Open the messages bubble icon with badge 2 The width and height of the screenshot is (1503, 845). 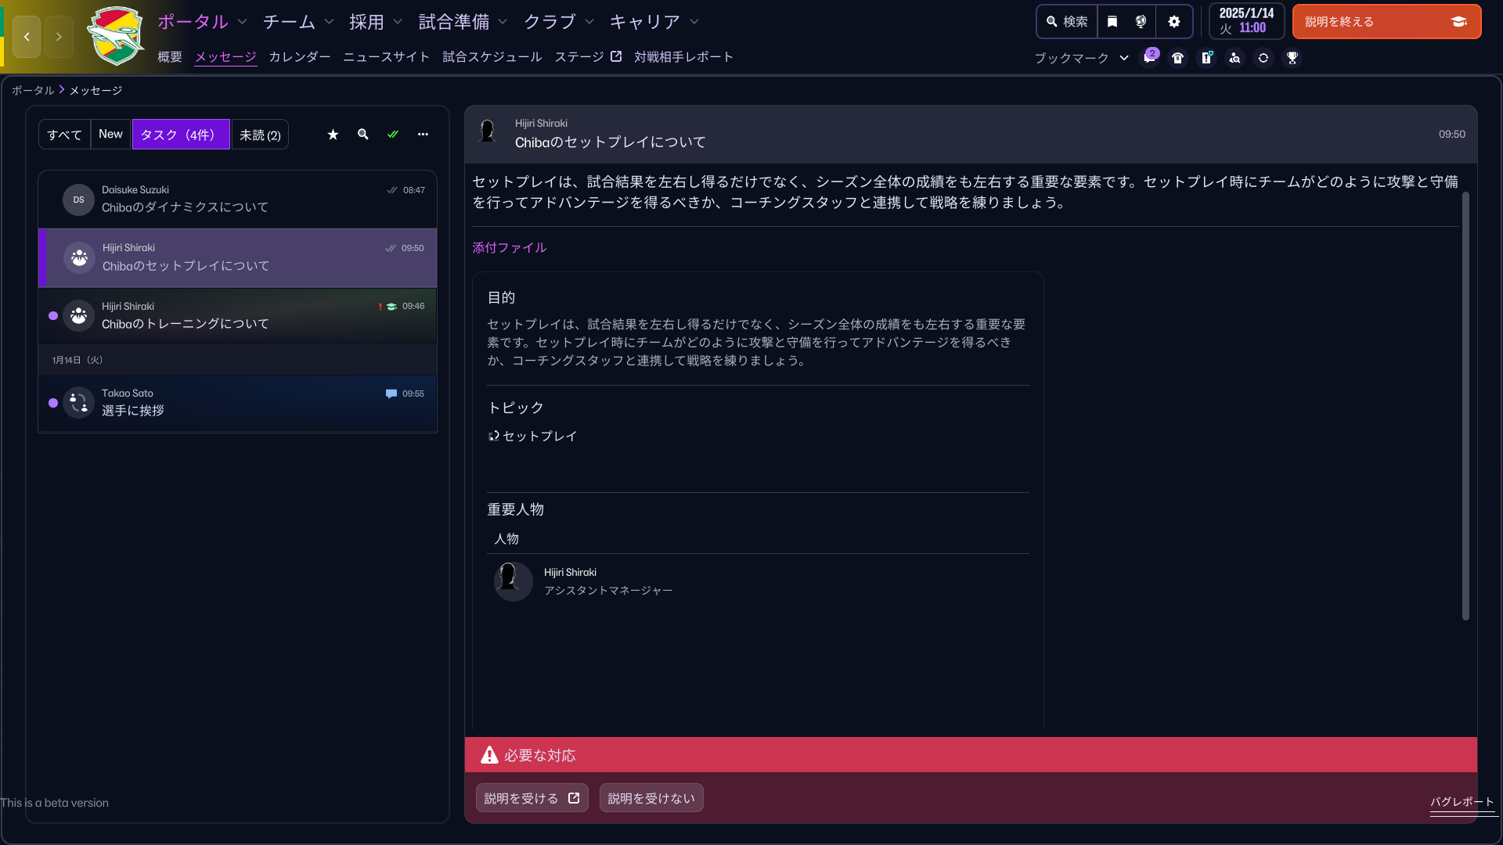click(x=1150, y=58)
